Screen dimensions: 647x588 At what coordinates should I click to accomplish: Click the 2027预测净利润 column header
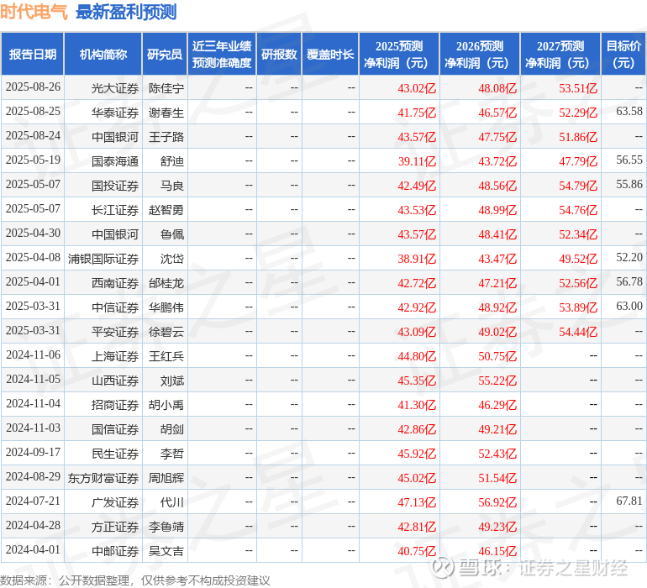tap(560, 54)
